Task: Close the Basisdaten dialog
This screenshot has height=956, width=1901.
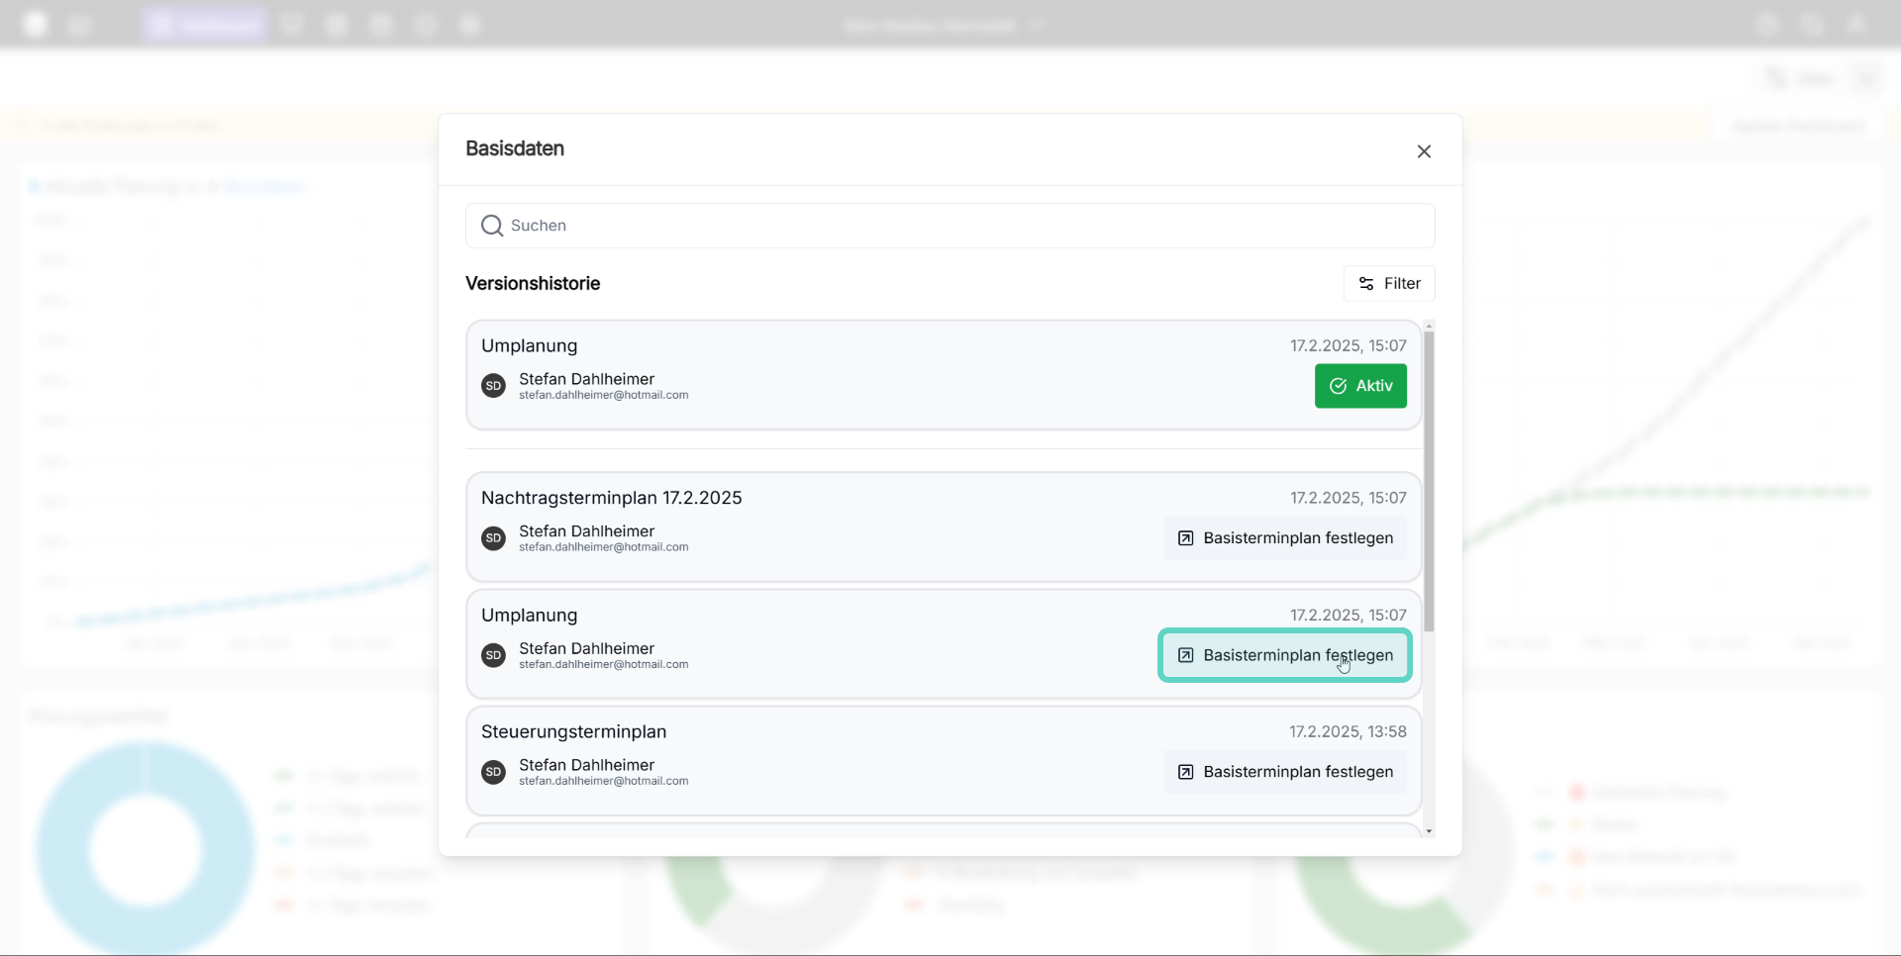Action: click(1424, 151)
